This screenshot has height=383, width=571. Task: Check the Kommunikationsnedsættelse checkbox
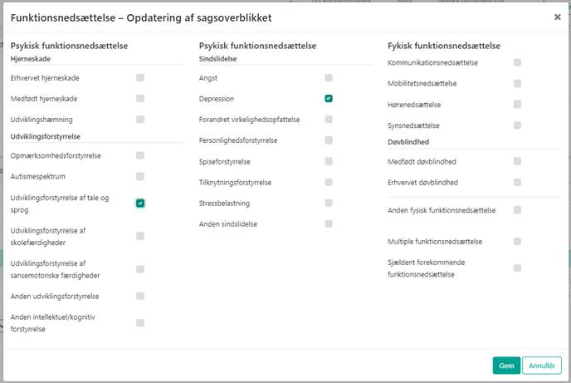pos(517,62)
